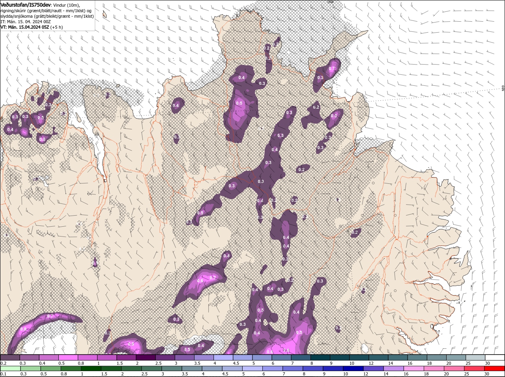
Task: Click the 'VT: Mán. 15.04.2024 05Z' valid time
Action: tap(24, 27)
